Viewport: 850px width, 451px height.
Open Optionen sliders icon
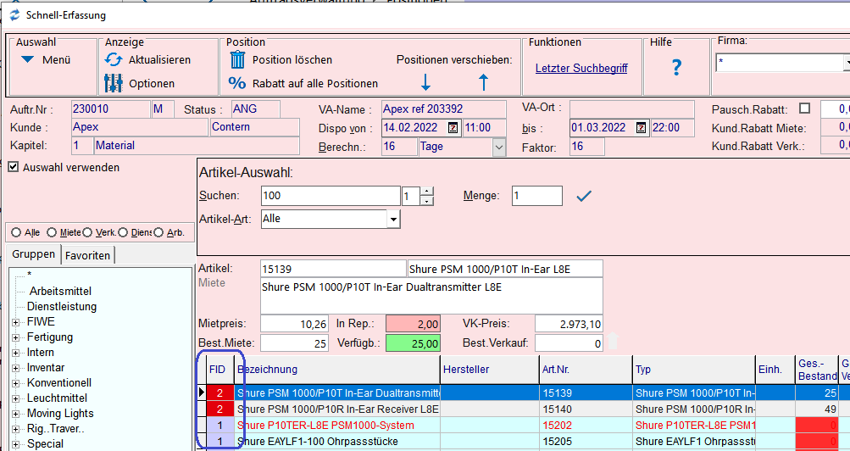[x=114, y=83]
